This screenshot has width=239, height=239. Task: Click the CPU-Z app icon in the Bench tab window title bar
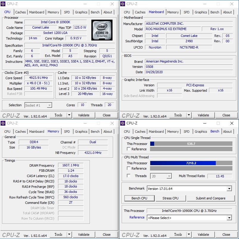pos(123,123)
